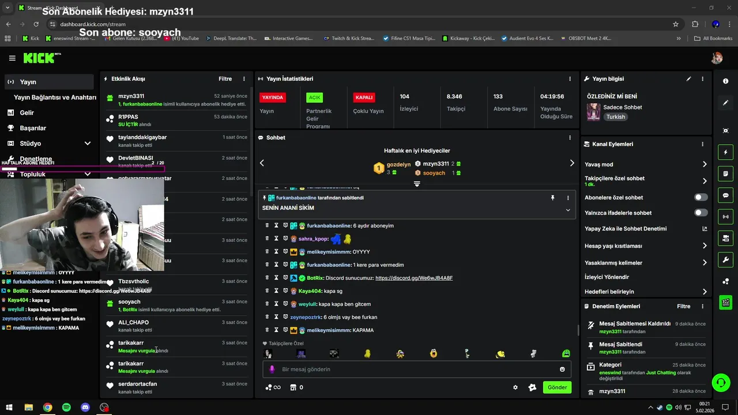Viewport: 738px width, 415px height.
Task: Delete sahra_kpop's message with the trash icon
Action: coord(267,239)
